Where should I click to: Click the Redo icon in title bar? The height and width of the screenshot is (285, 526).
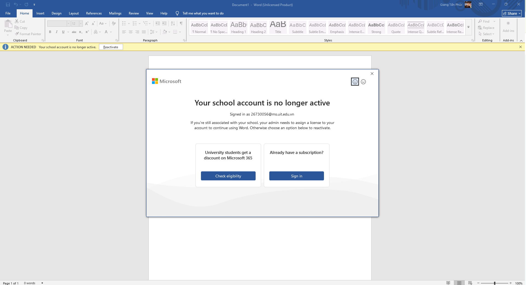click(27, 5)
